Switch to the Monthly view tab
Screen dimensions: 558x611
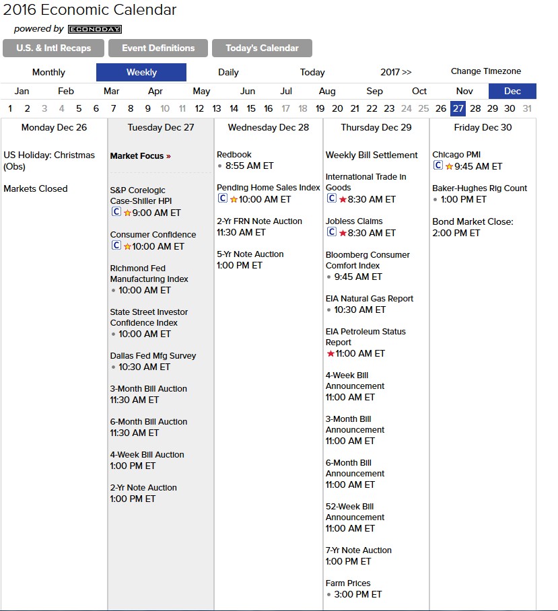(48, 73)
